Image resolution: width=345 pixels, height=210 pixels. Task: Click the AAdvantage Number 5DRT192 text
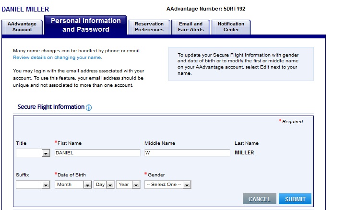click(x=206, y=9)
